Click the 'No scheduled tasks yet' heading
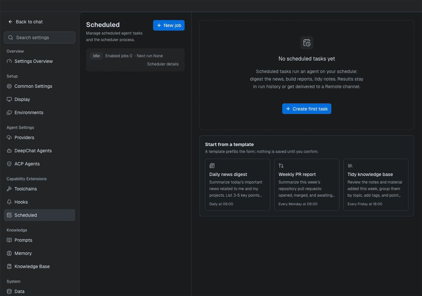Screen dimensions: 422x296 [307, 59]
